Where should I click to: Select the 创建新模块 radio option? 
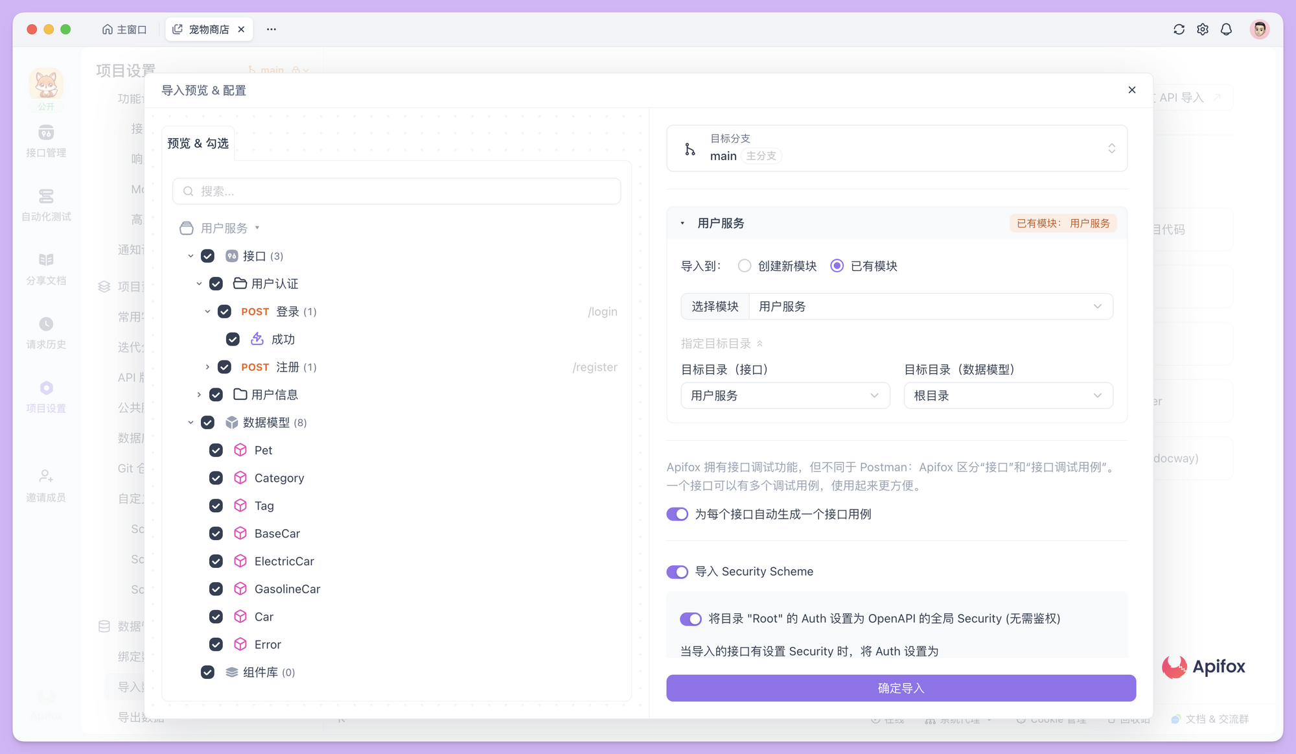pyautogui.click(x=744, y=266)
